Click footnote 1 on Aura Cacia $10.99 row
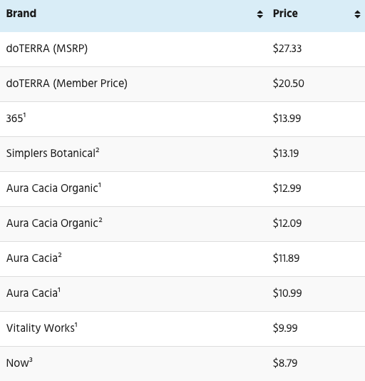365x381 pixels. click(59, 290)
